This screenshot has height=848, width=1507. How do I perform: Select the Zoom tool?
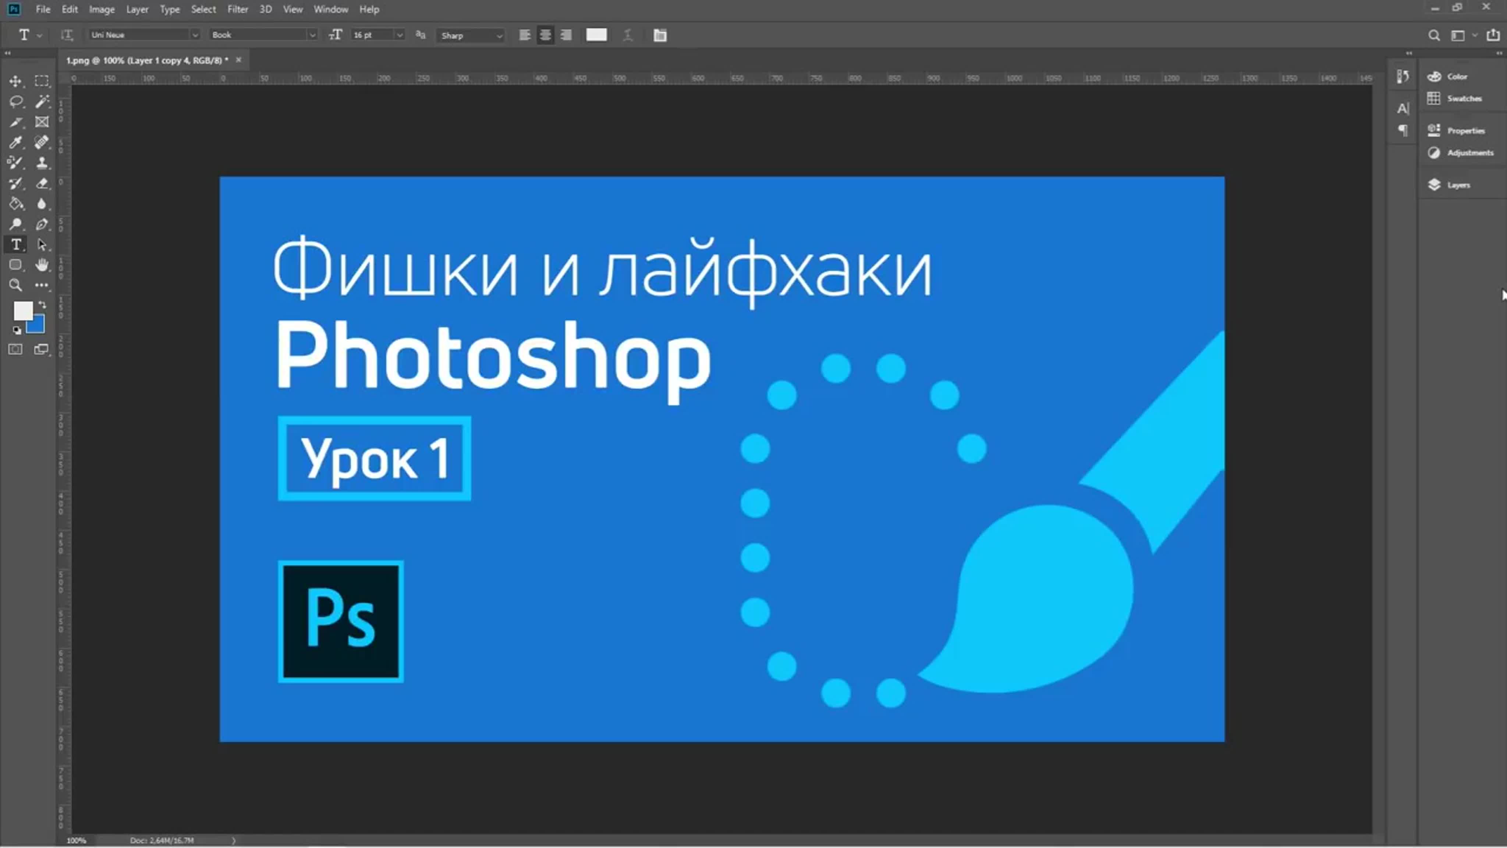(x=16, y=286)
